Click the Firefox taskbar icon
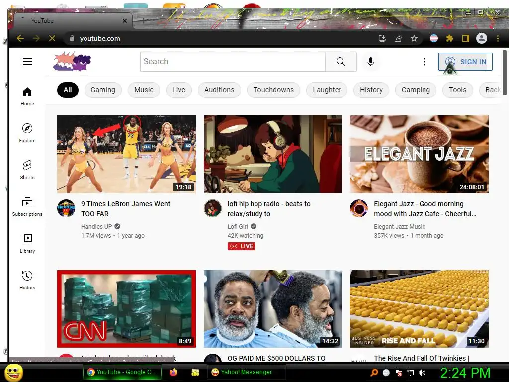509x382 pixels. 173,372
